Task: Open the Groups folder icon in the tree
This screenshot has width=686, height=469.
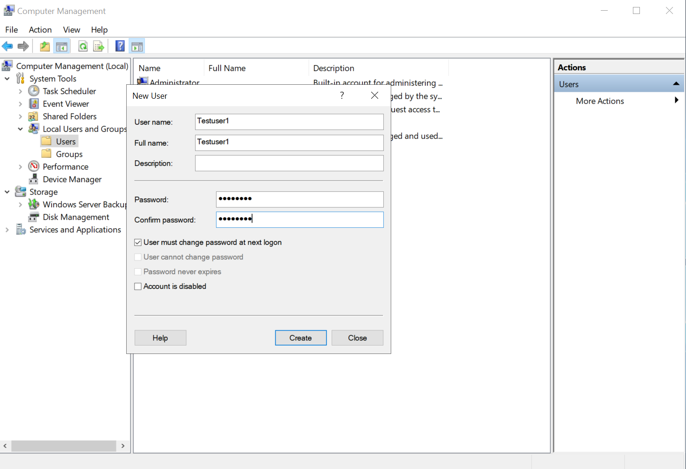Action: pos(47,154)
